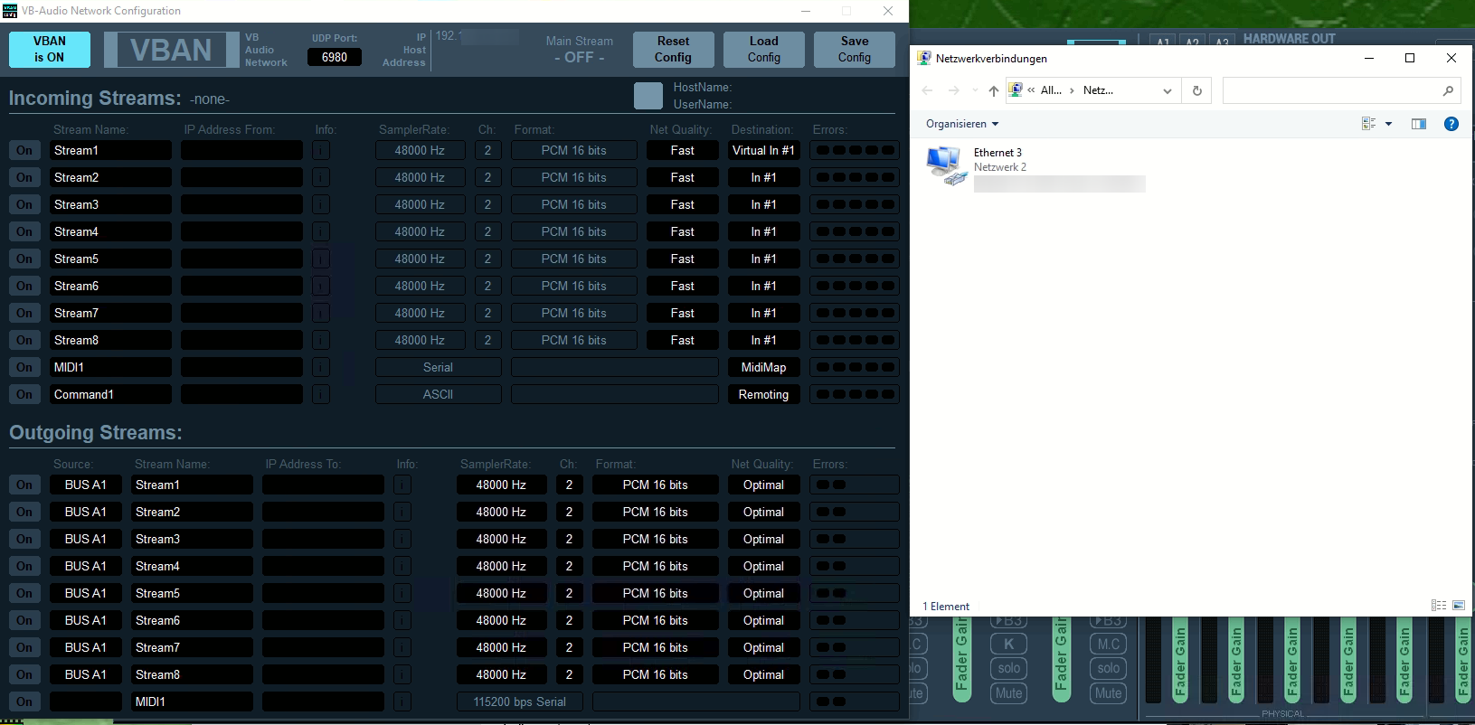Expand address bar history dropdown chevron
The image size is (1475, 725).
(1168, 90)
